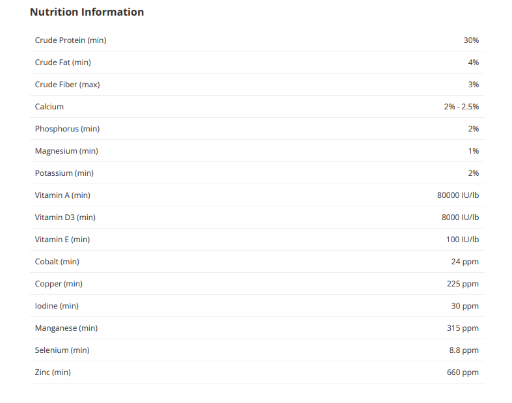Click the Cobalt (min) label
The image size is (512, 403).
point(57,262)
